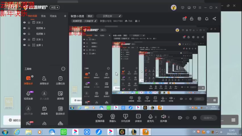Edit the 英雄联盟 - 大神教学 category
This screenshot has height=136, width=242.
pyautogui.click(x=84, y=21)
